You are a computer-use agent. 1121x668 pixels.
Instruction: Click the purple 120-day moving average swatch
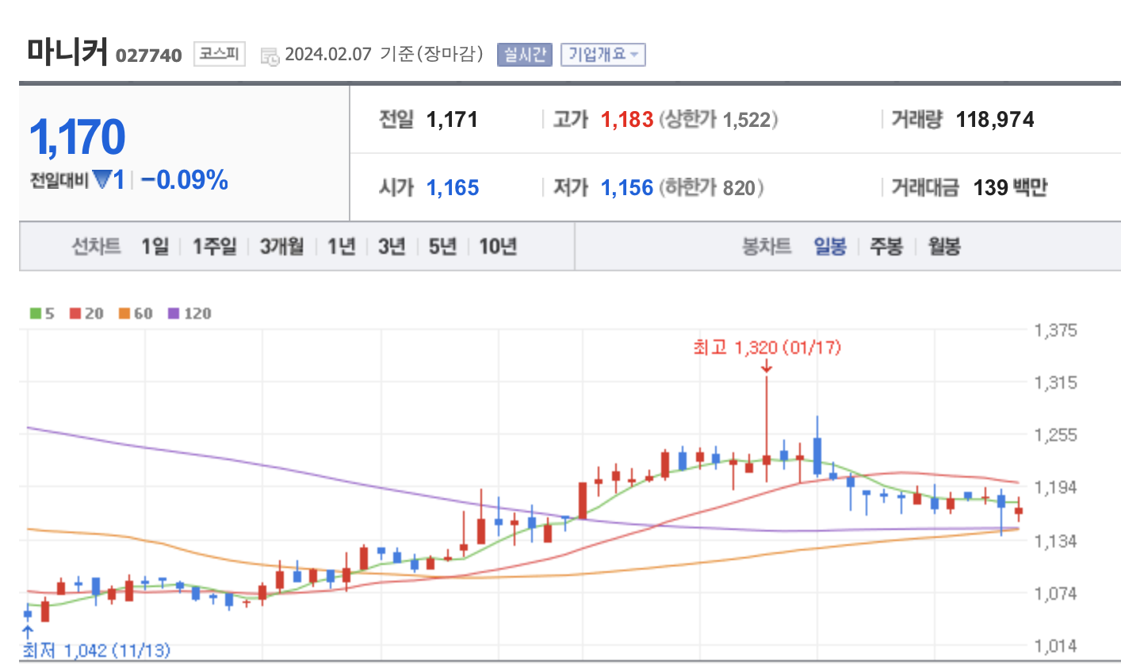174,313
